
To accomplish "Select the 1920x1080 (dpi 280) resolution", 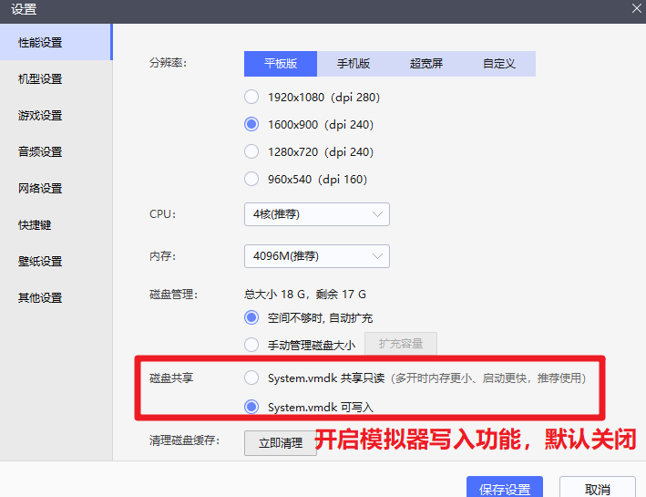I will click(251, 97).
